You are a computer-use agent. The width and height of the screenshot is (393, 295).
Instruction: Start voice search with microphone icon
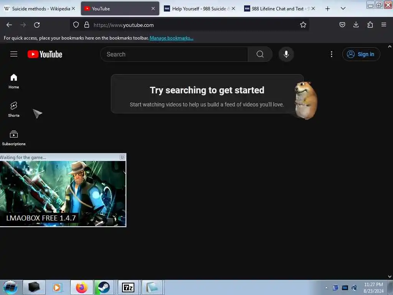[x=286, y=54]
